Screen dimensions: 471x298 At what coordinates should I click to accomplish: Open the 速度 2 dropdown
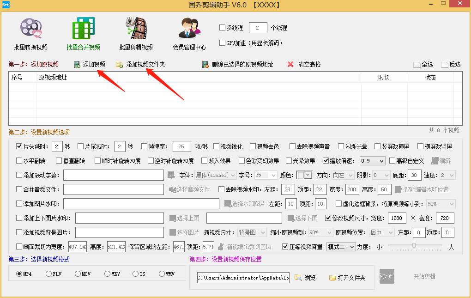pyautogui.click(x=447, y=175)
